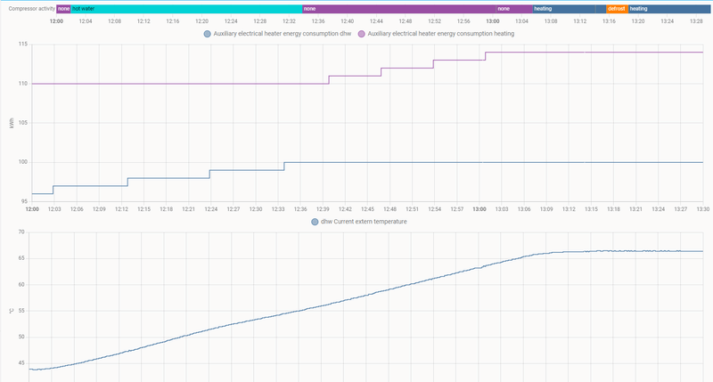Click the '55' value on temperature axis

pos(21,311)
